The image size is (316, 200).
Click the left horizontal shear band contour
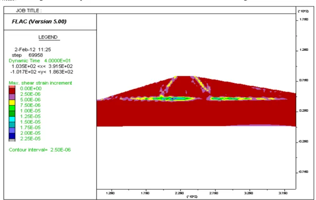(x=161, y=99)
